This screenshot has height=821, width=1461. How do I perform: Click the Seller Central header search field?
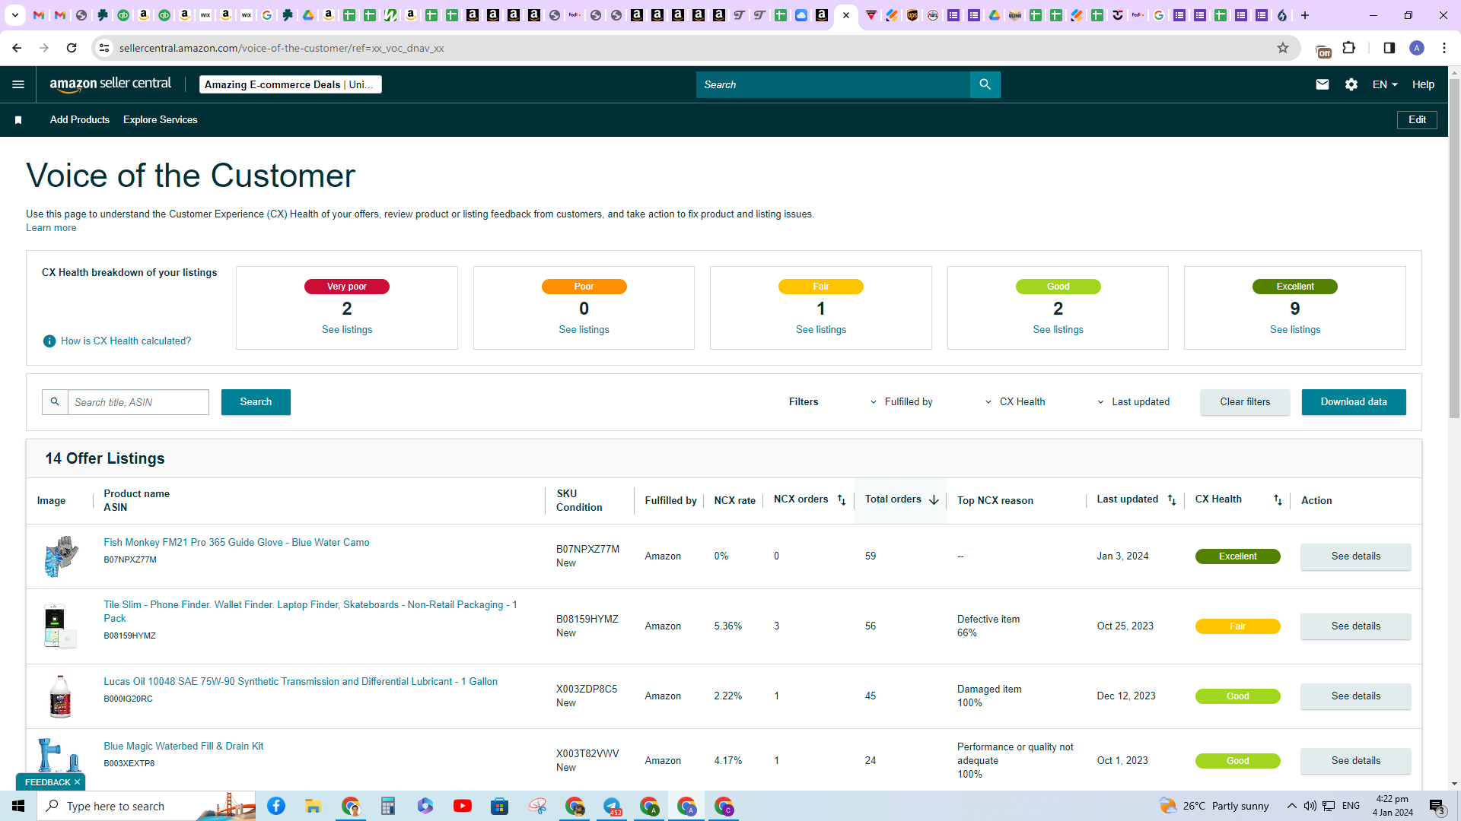(x=833, y=84)
